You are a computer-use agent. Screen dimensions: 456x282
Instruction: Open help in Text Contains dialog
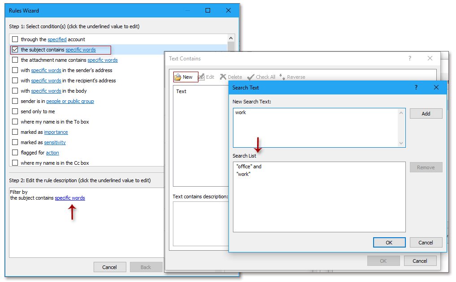click(x=410, y=59)
